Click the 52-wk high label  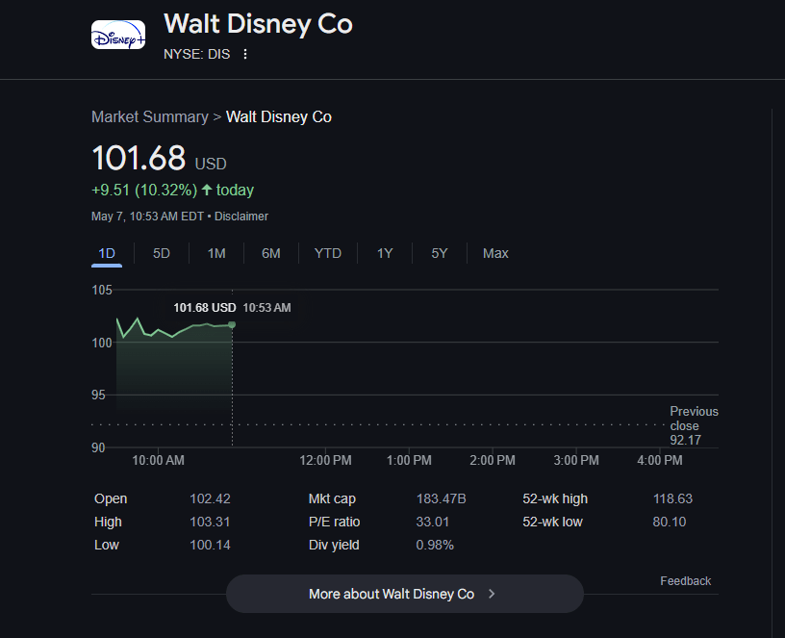point(555,498)
